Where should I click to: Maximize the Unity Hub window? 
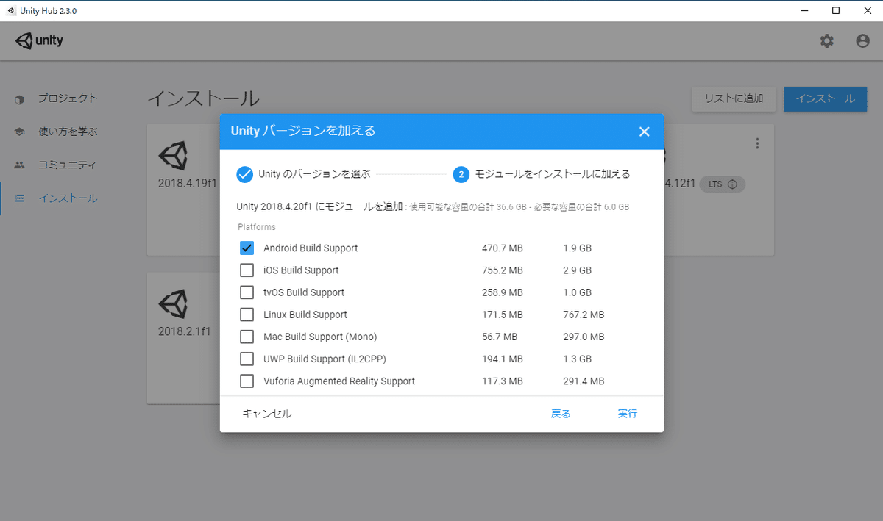(x=836, y=10)
